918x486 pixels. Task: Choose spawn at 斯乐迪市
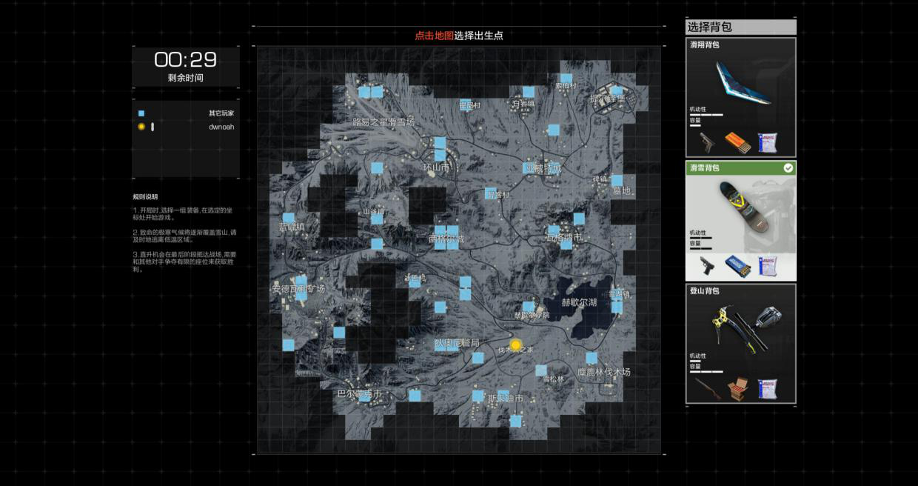click(x=506, y=399)
